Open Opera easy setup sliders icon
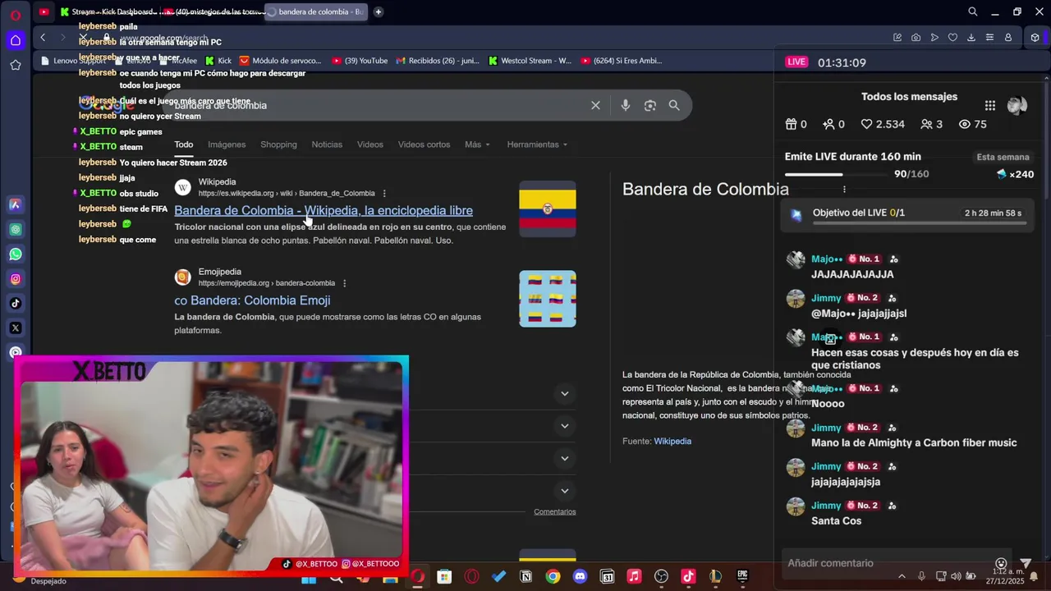This screenshot has height=591, width=1051. click(x=989, y=37)
